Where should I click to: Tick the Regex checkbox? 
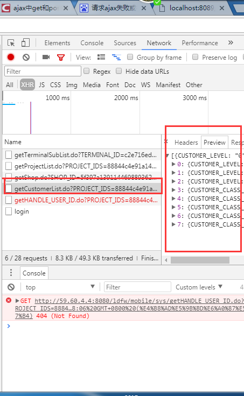pos(87,71)
